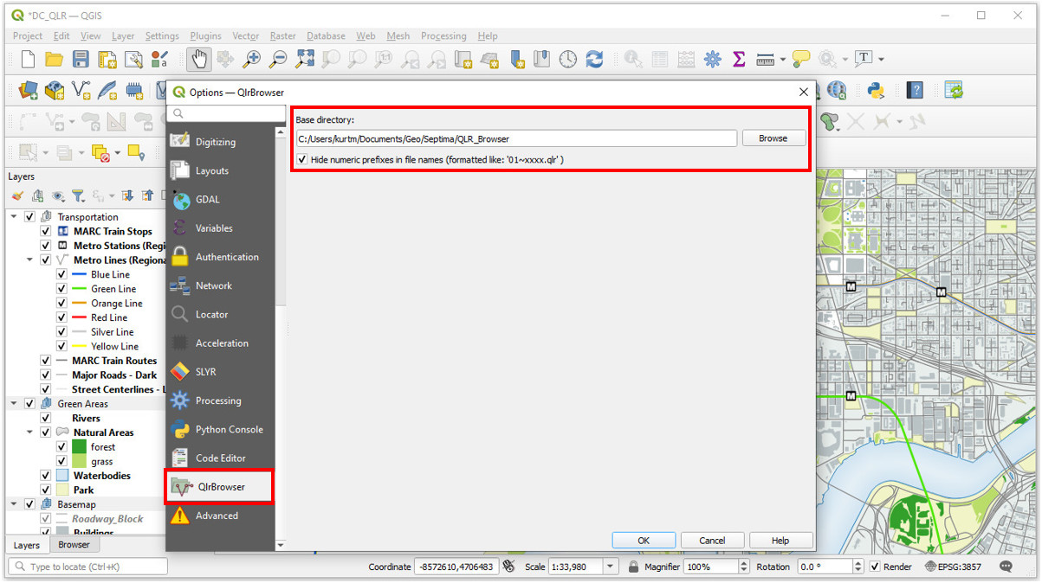Increase magnification with the Magnifier stepper
Screen dimensions: 1042x583
click(743, 562)
